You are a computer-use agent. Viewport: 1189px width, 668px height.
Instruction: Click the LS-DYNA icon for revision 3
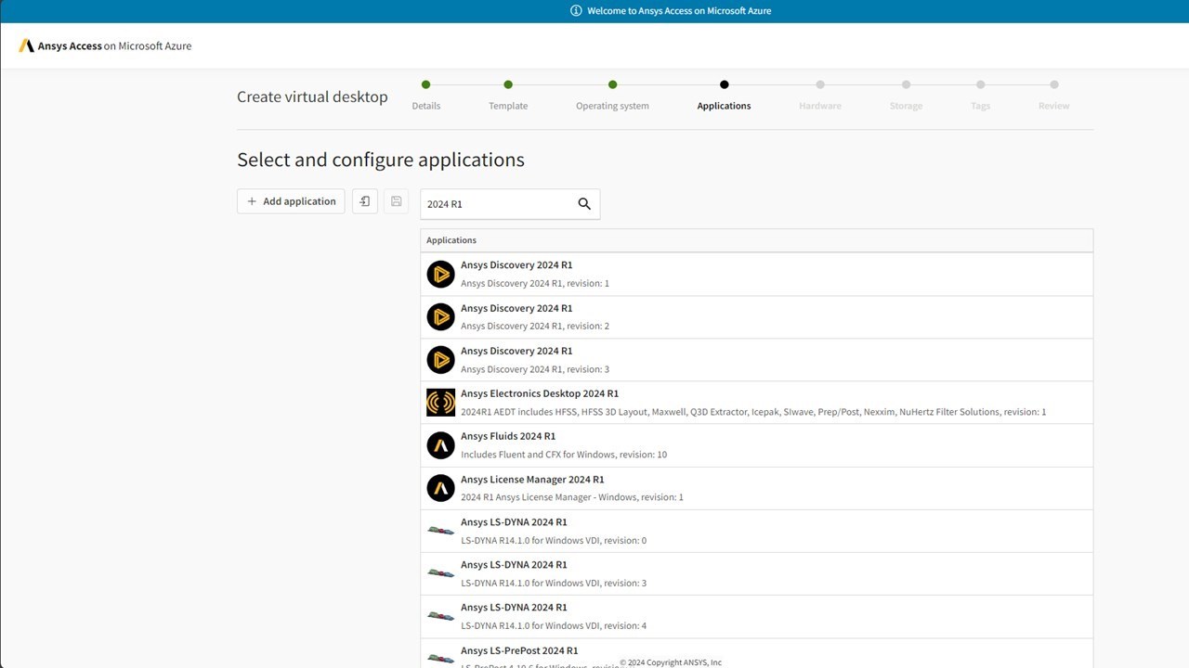click(x=440, y=573)
